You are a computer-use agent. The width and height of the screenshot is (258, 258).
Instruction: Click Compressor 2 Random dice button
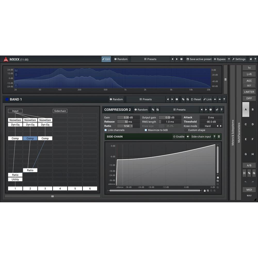141,110
